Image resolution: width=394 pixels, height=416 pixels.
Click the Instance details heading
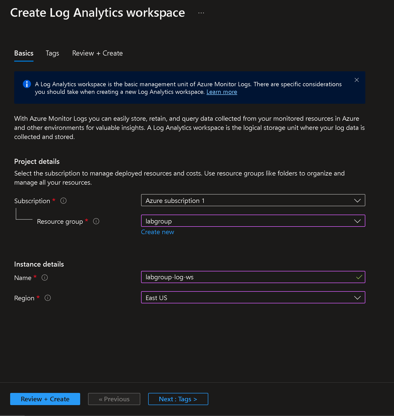click(x=39, y=264)
